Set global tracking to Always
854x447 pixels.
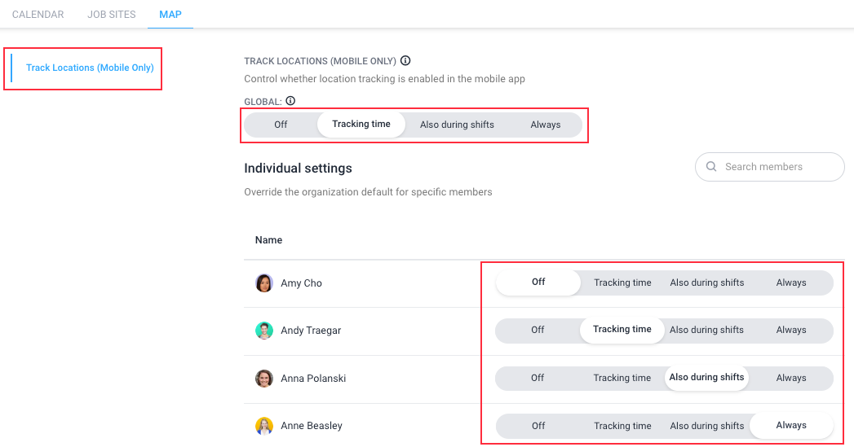pos(545,125)
